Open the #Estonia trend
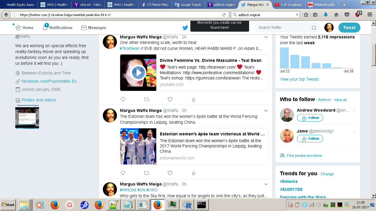Viewport: 376px width, 211px height. (x=289, y=181)
